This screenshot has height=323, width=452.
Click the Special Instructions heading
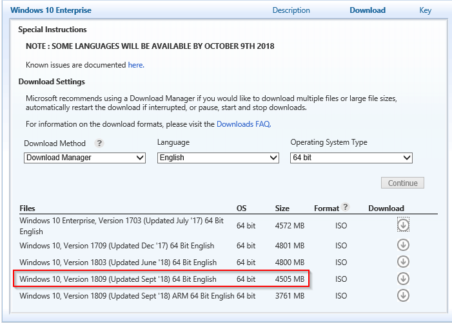52,30
